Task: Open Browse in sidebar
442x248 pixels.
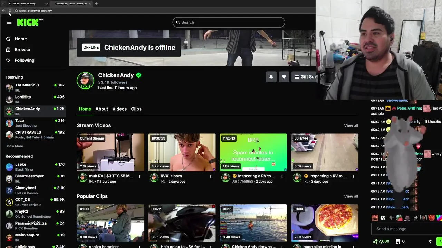Action: pyautogui.click(x=22, y=50)
